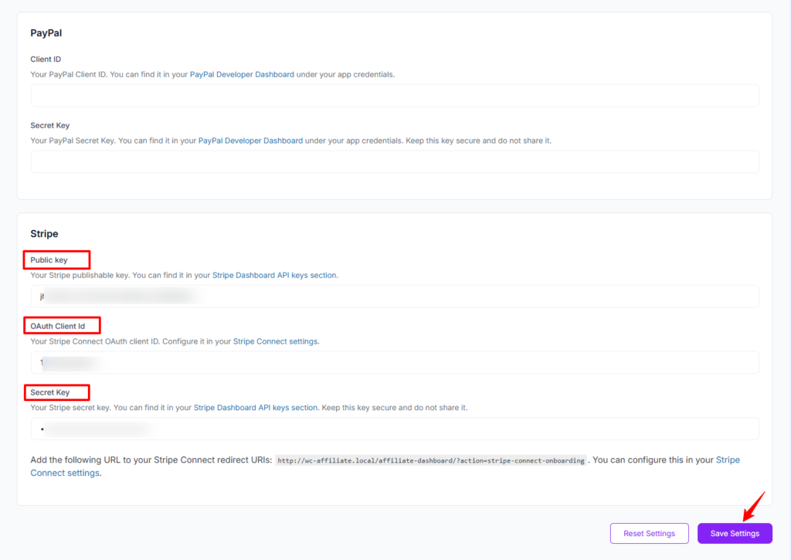Click the stripe-connect-onboarding redirect URL code

tap(430, 461)
